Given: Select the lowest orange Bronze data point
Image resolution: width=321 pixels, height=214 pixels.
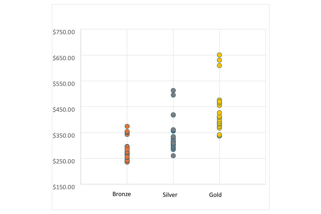Looking at the screenshot, I should pos(127,162).
